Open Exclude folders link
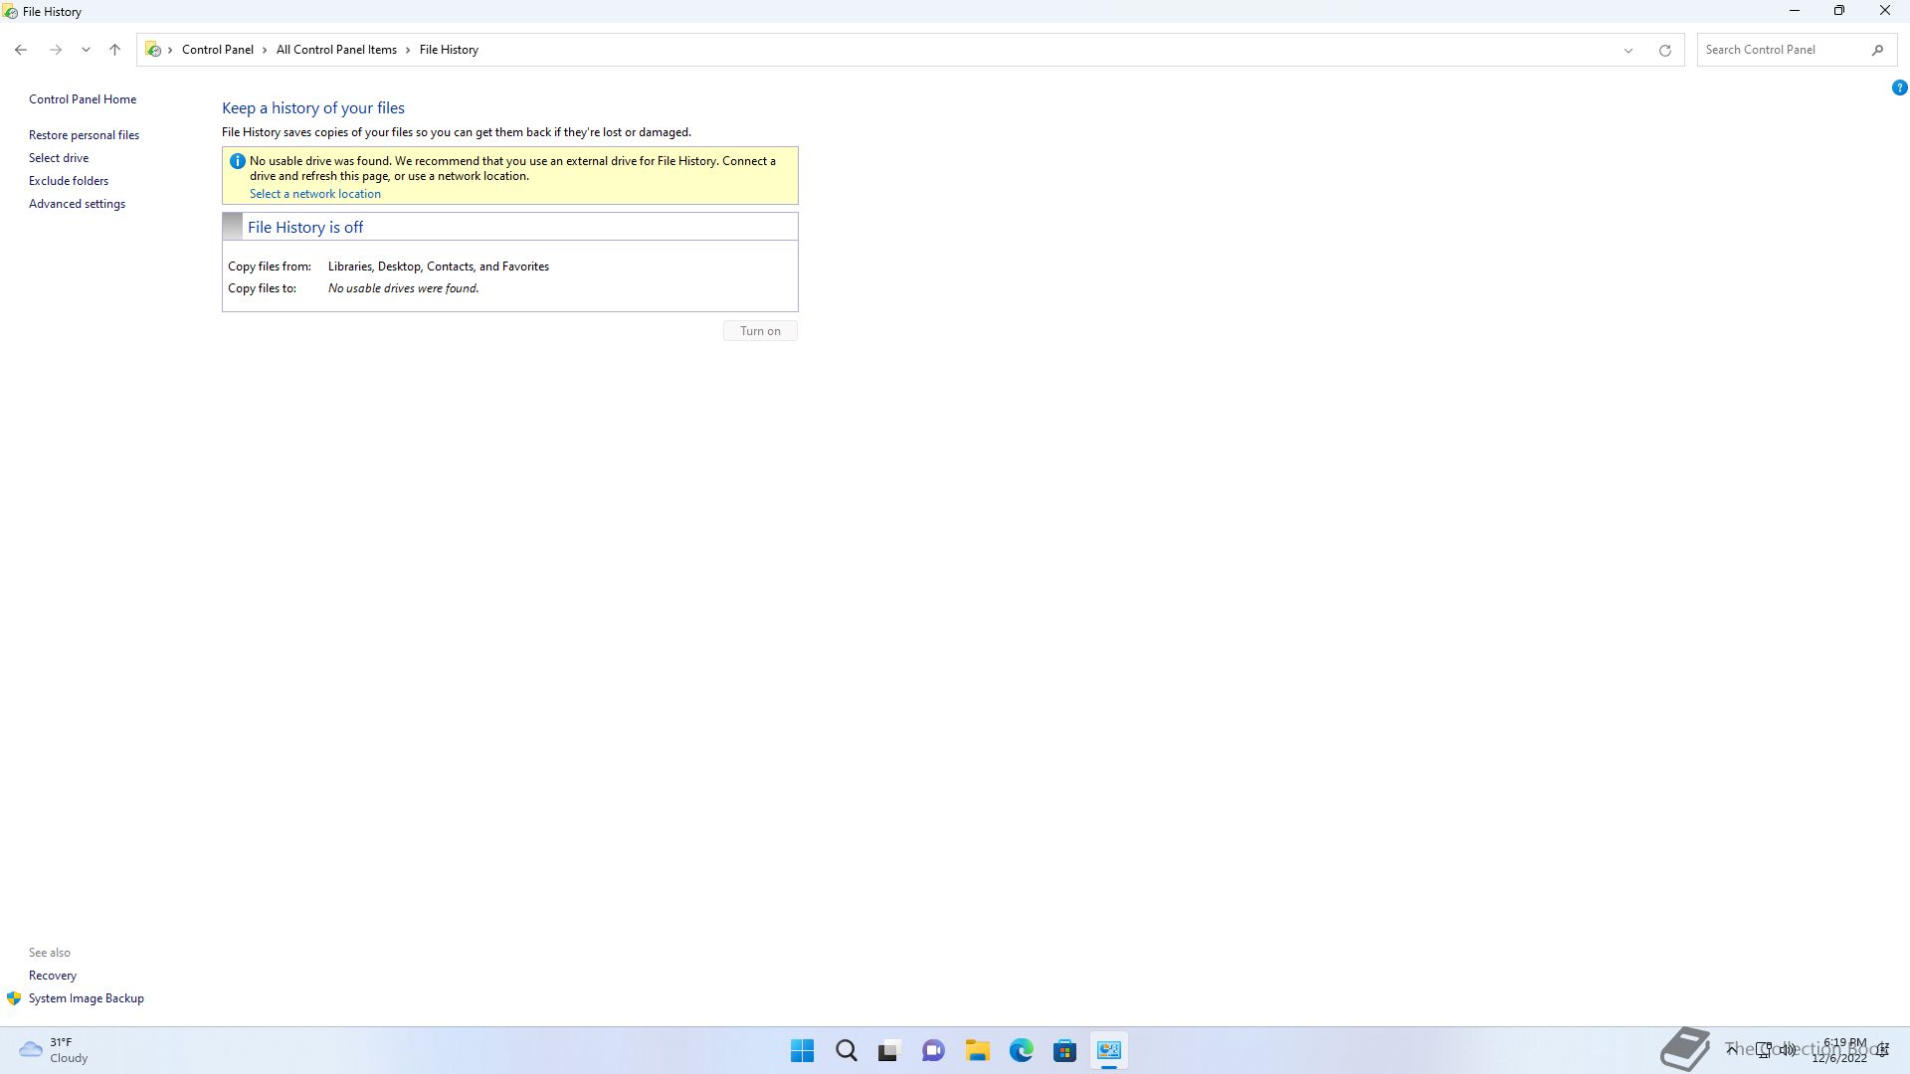 69,181
